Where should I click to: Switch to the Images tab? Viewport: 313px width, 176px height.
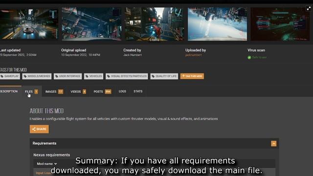pyautogui.click(x=54, y=91)
